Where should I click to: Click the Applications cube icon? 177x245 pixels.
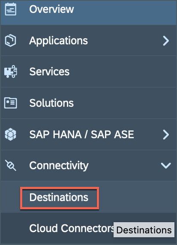(x=10, y=40)
